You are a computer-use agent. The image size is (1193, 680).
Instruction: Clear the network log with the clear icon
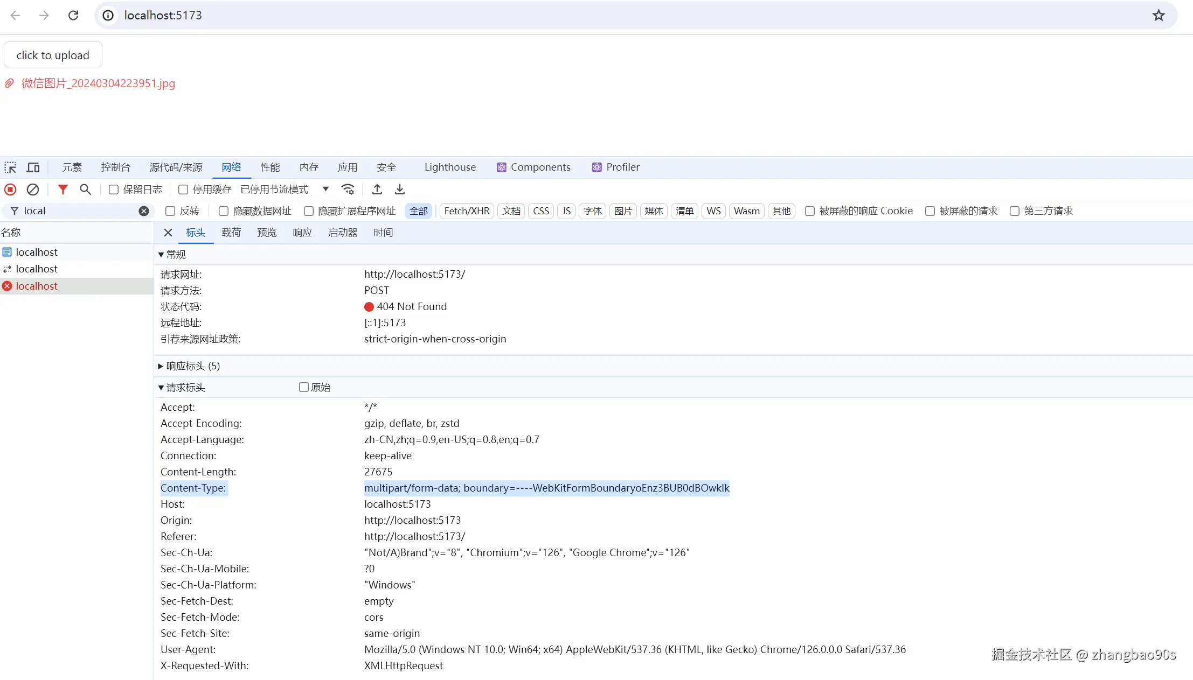tap(33, 190)
